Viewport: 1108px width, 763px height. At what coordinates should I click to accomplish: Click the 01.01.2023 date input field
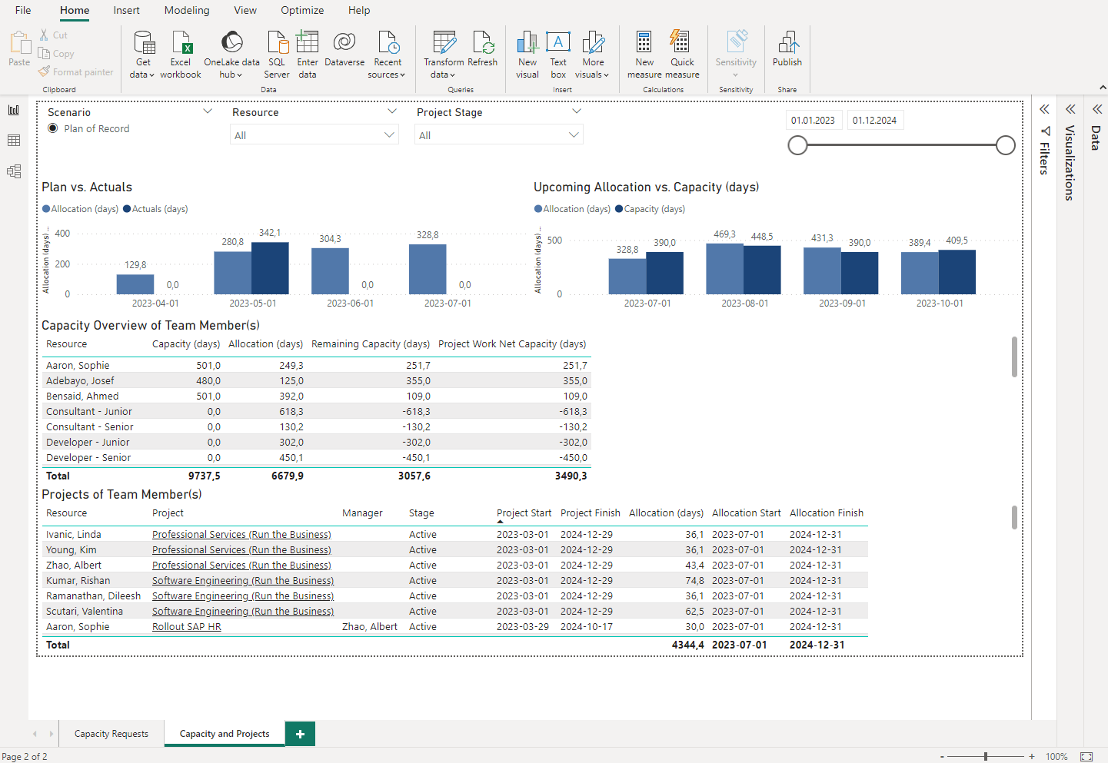[814, 120]
